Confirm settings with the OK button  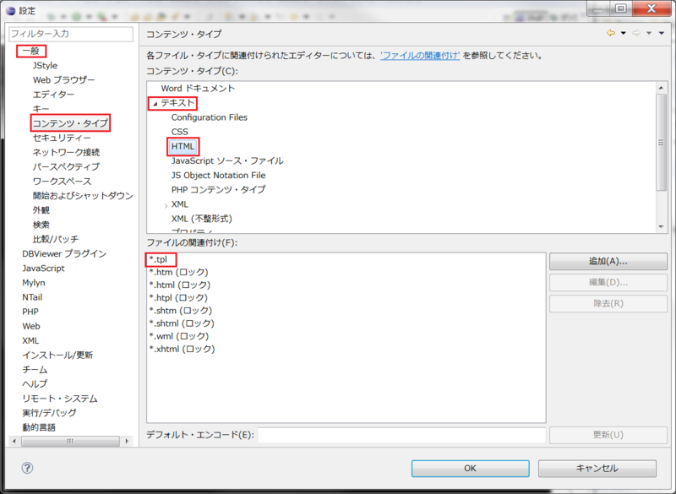tap(470, 469)
